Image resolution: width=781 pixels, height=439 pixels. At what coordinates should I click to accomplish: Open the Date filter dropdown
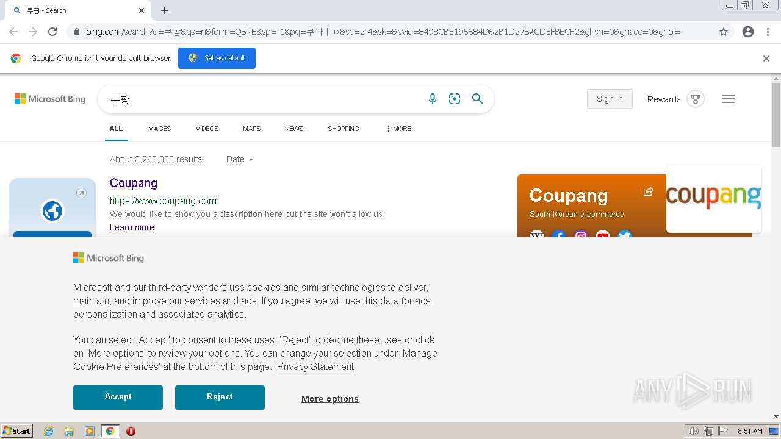tap(240, 159)
